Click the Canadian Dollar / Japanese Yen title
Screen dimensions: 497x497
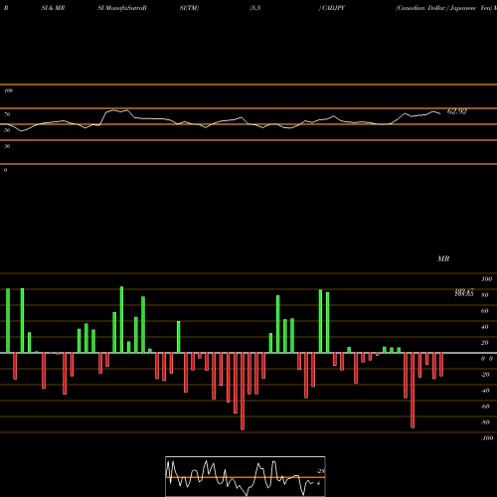(444, 8)
